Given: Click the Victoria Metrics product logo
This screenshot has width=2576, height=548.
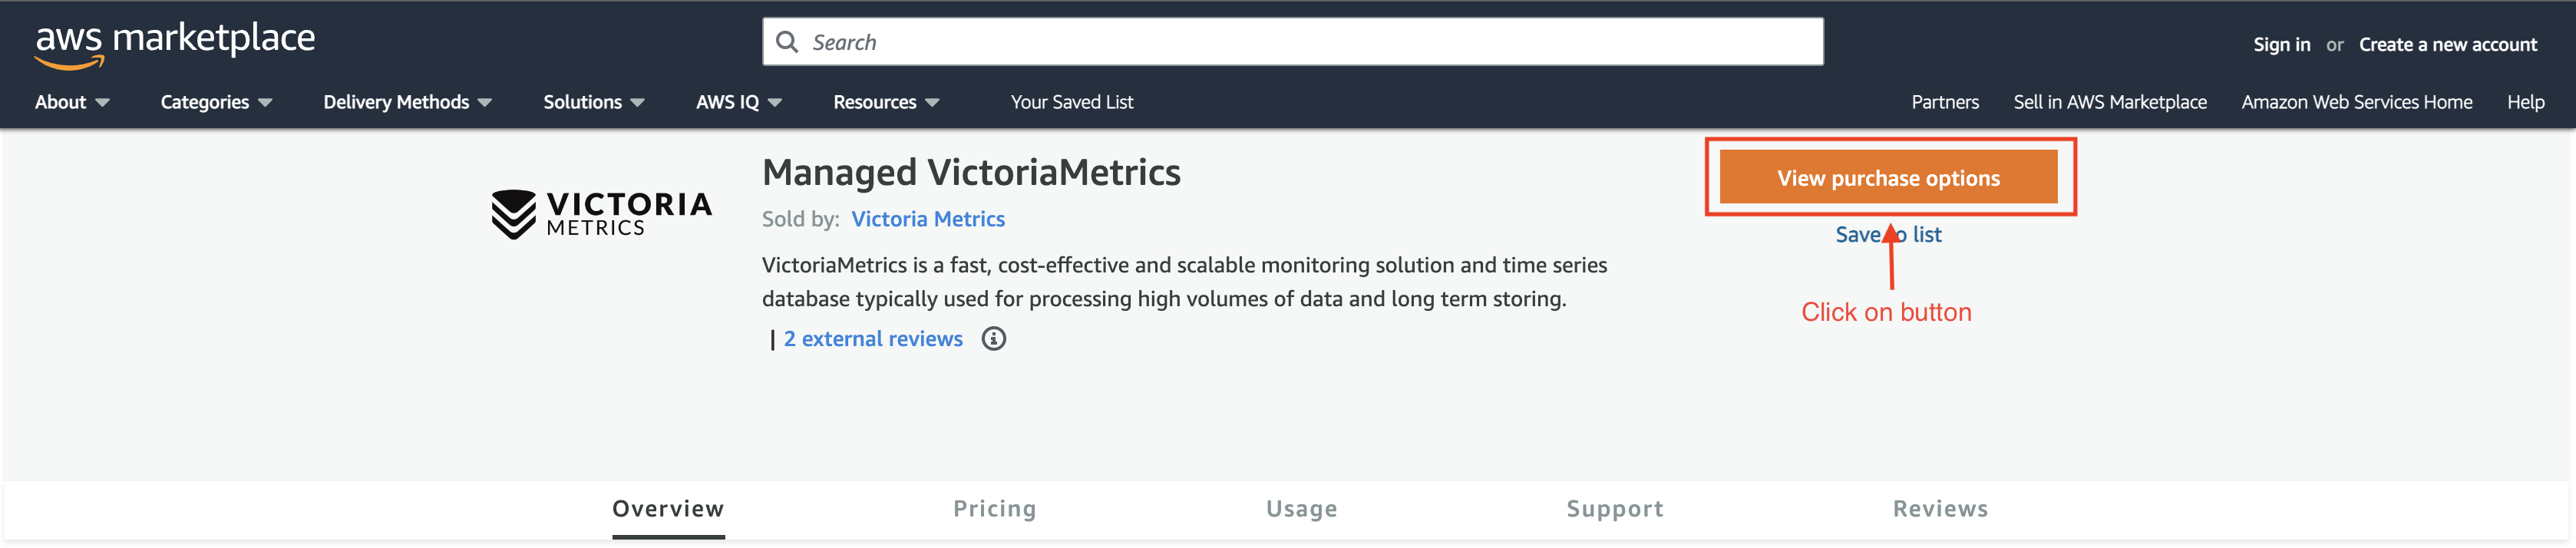Looking at the screenshot, I should [x=601, y=214].
